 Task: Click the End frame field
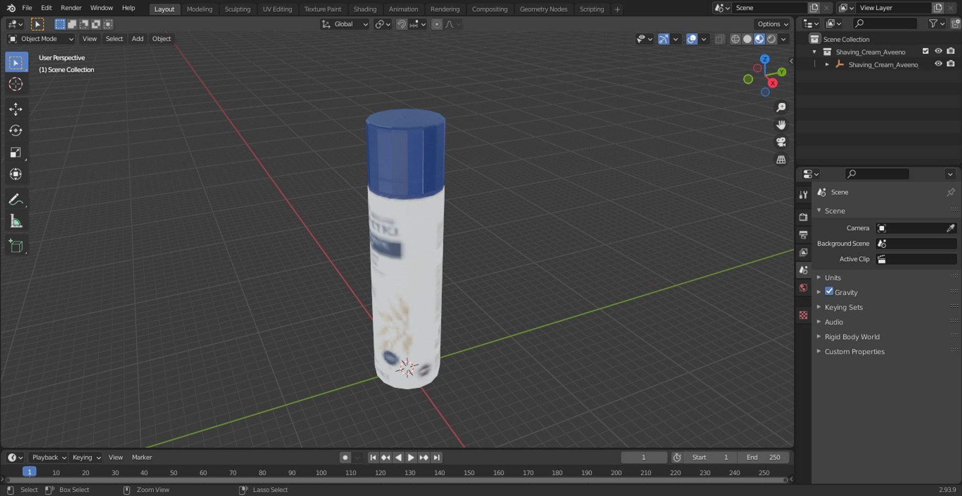point(763,457)
